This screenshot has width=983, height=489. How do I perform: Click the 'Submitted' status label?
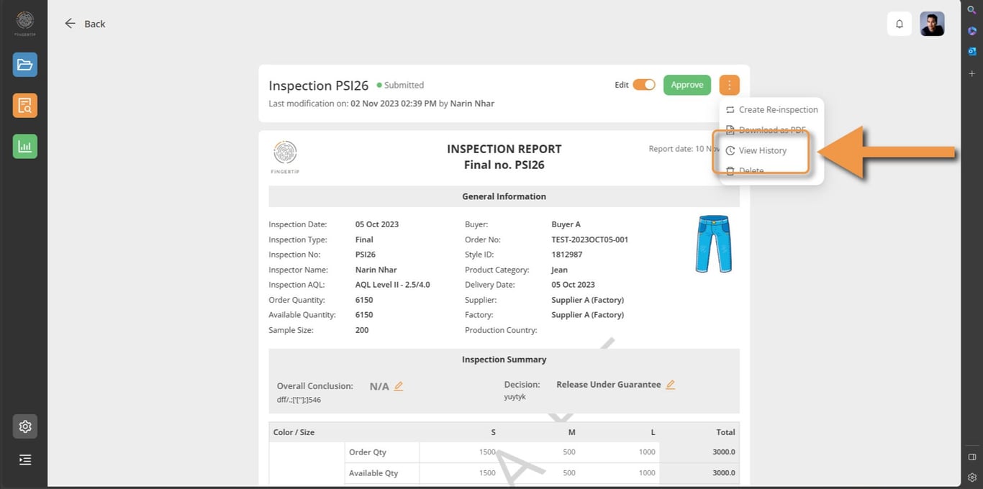pyautogui.click(x=404, y=85)
